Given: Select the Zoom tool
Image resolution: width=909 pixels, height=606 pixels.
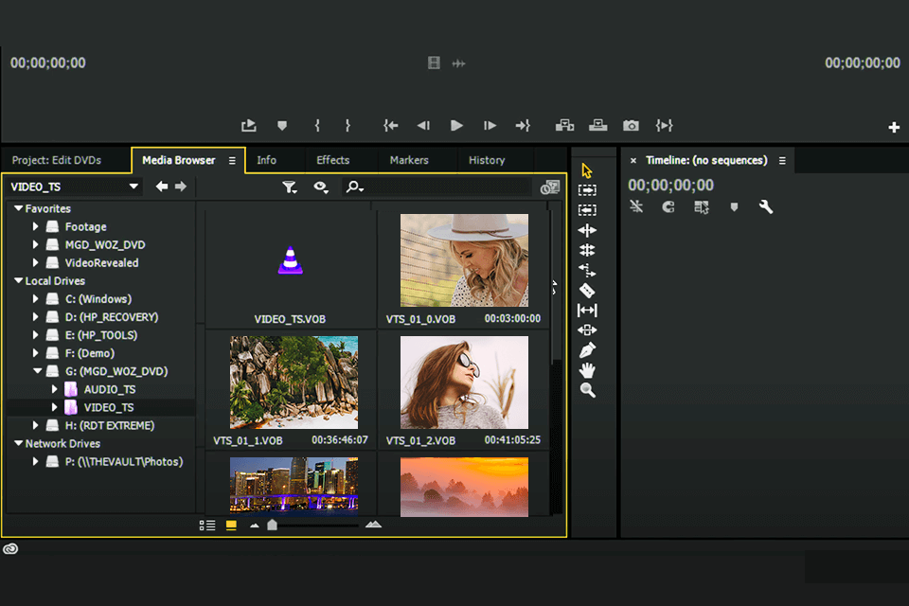Looking at the screenshot, I should pyautogui.click(x=587, y=390).
